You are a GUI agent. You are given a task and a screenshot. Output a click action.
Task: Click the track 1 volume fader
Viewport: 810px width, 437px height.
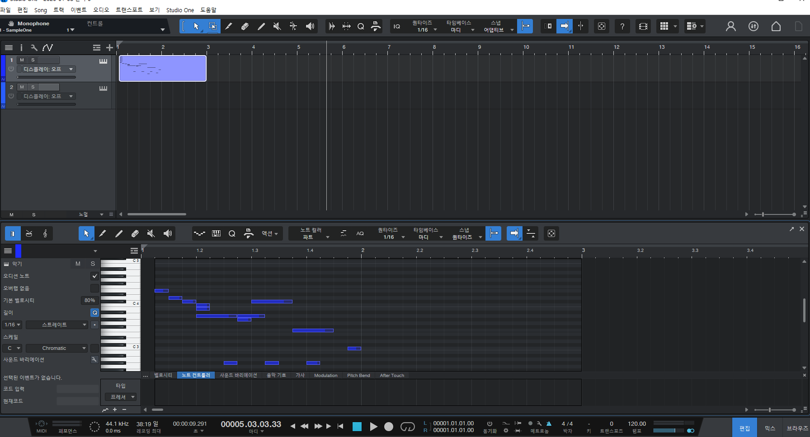pos(46,77)
